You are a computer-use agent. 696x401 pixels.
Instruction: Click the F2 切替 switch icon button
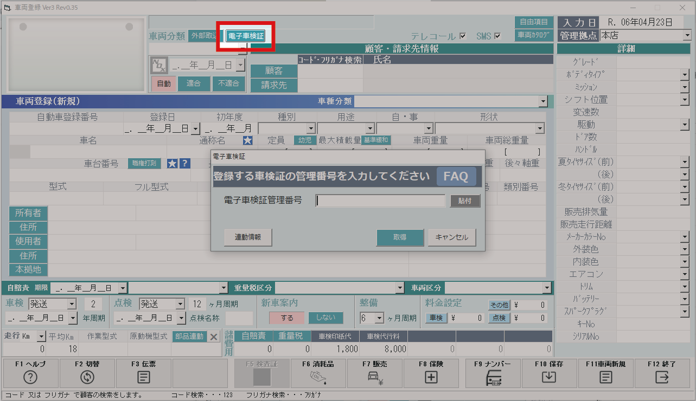point(87,373)
